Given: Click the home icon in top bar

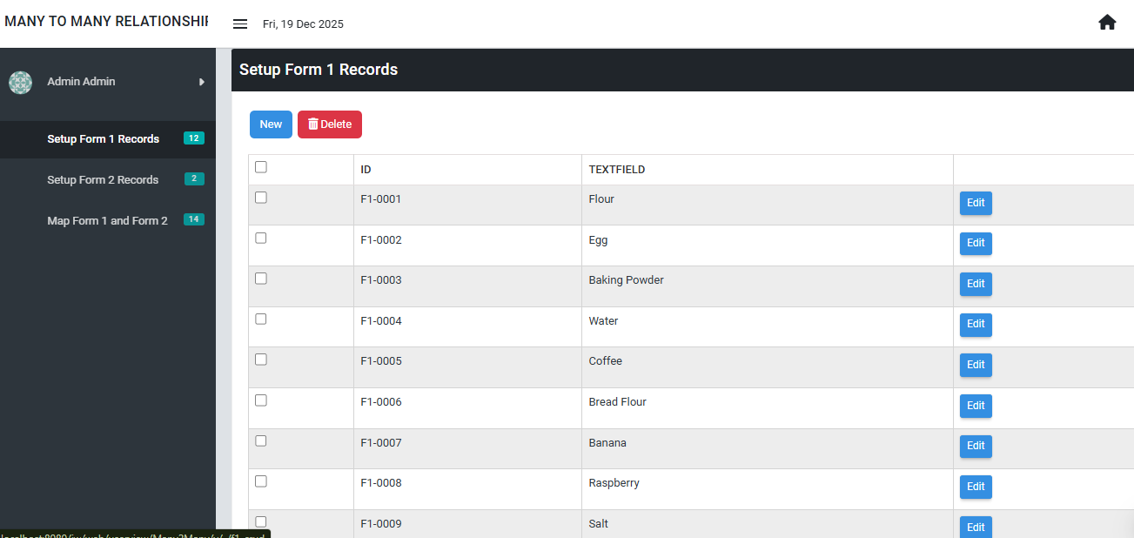Looking at the screenshot, I should (x=1107, y=23).
